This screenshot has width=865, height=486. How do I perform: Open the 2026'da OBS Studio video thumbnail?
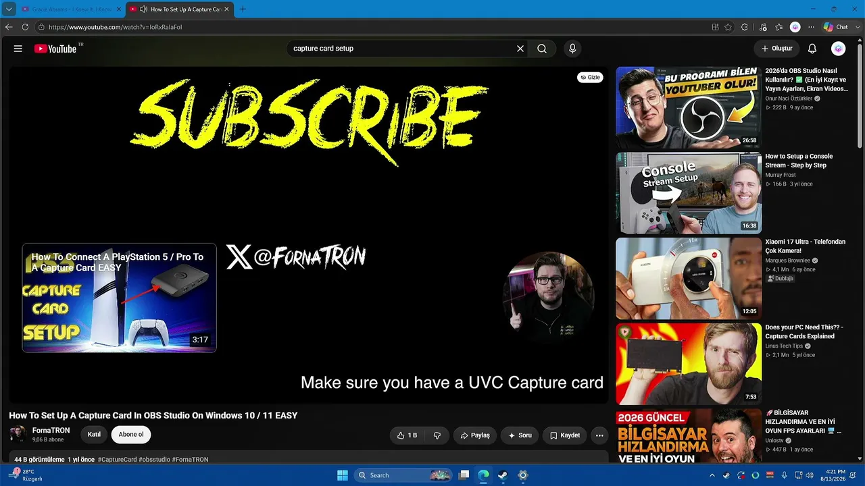tap(689, 107)
